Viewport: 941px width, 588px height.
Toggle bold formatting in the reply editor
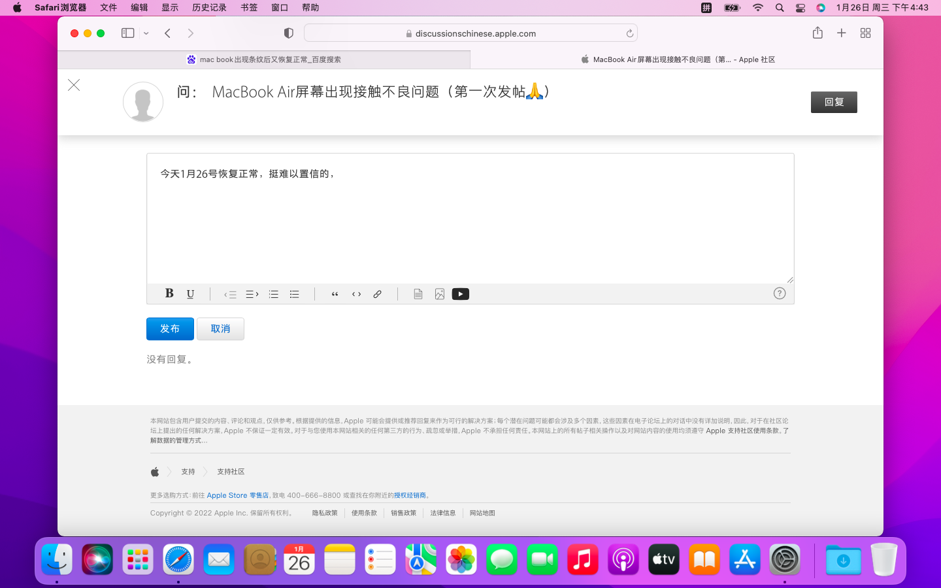(x=169, y=294)
